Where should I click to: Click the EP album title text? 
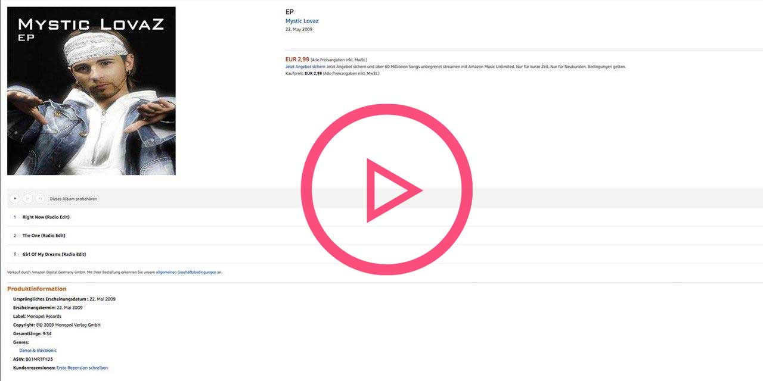[290, 11]
